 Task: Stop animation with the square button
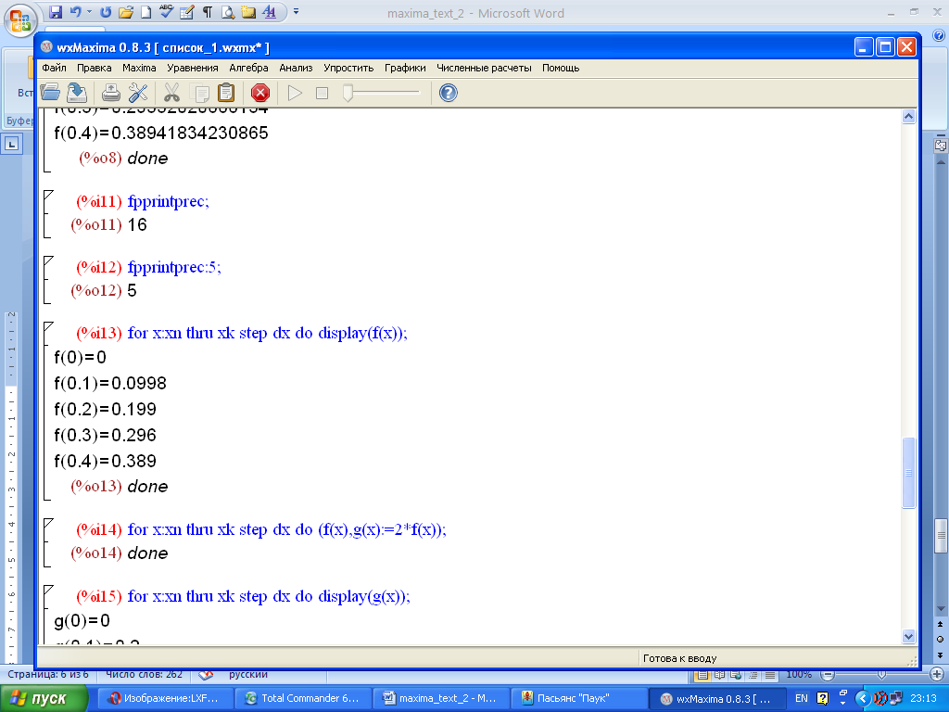coord(322,93)
